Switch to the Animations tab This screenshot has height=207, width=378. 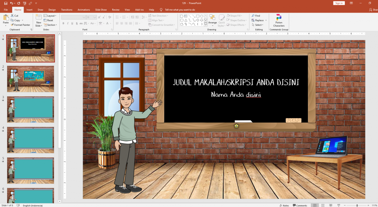tap(84, 10)
